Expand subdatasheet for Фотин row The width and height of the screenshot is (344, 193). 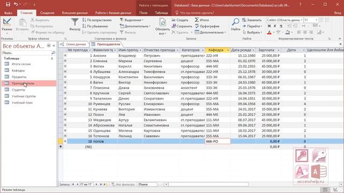pyautogui.click(x=65, y=66)
